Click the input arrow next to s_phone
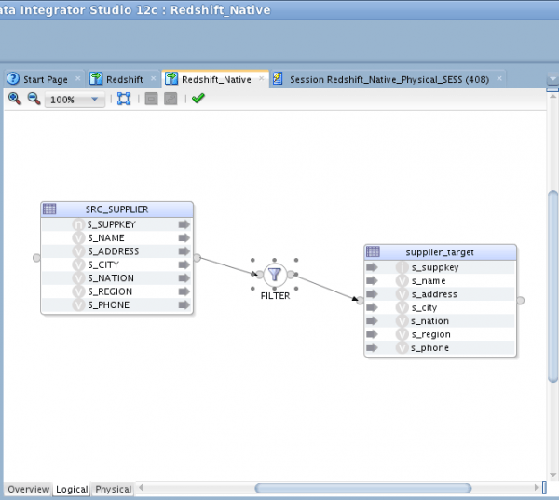Viewport: 559px width, 500px height. coord(372,348)
